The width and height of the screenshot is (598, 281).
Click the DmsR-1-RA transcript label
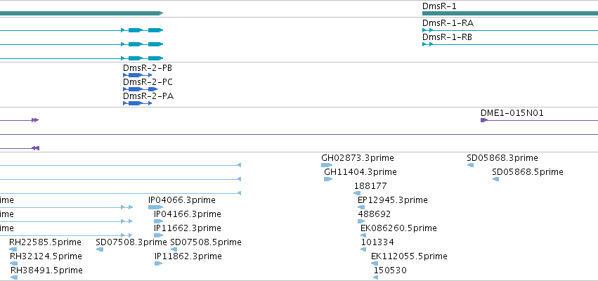tap(448, 23)
